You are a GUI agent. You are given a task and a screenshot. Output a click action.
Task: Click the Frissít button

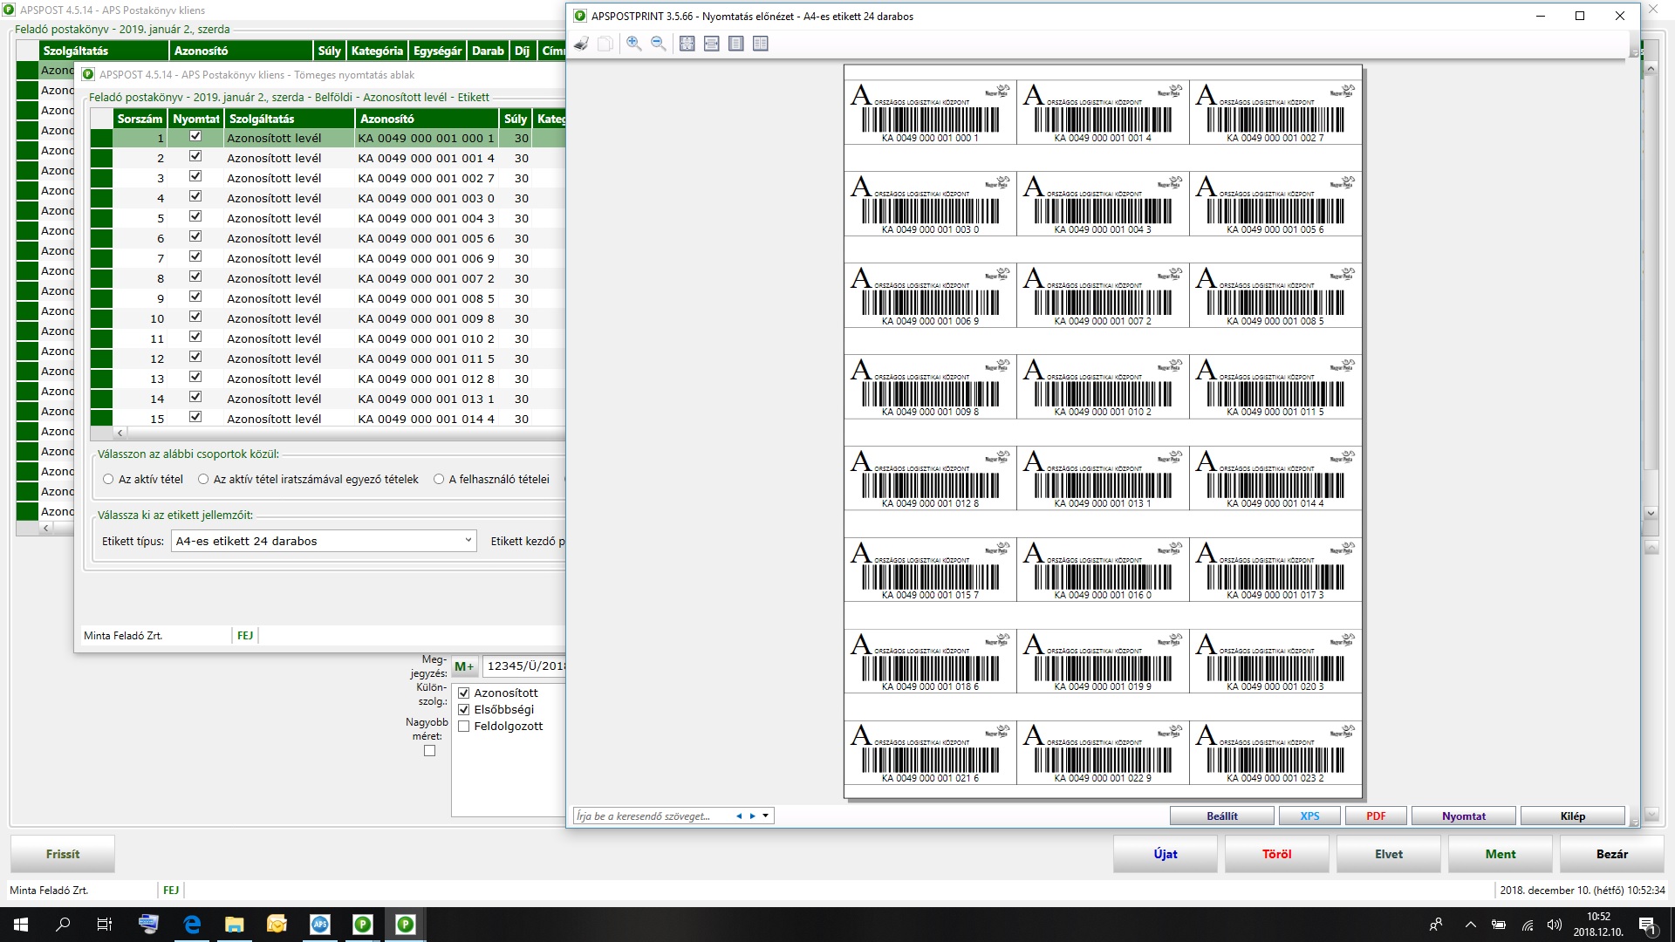tap(63, 854)
